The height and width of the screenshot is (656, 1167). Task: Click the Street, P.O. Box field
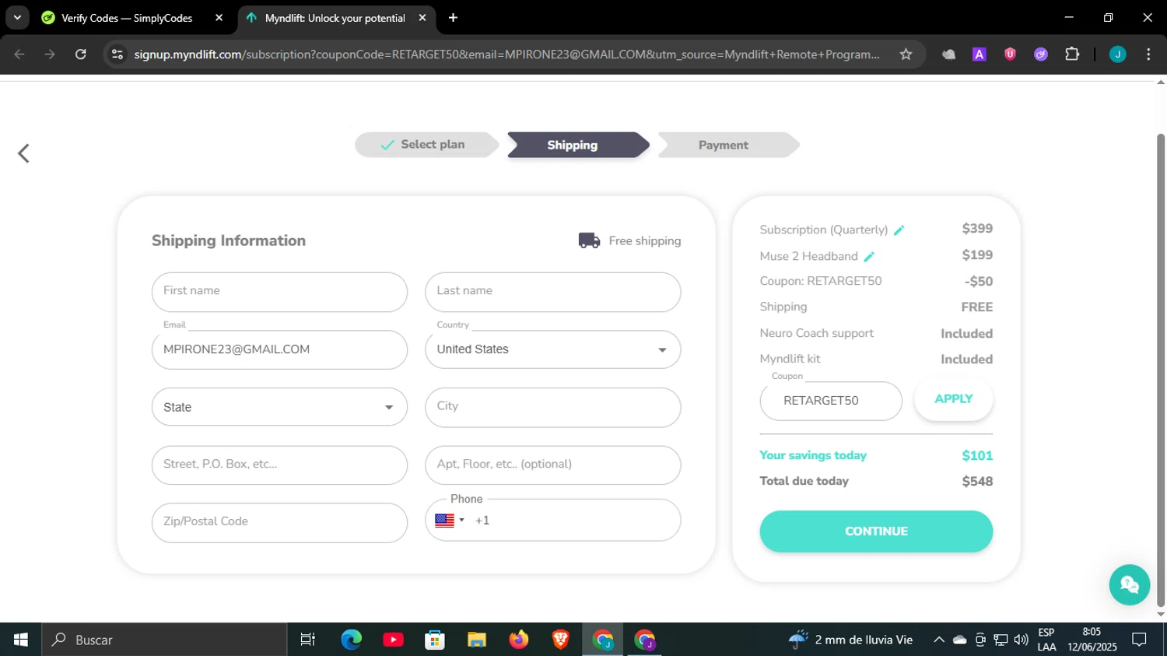click(x=279, y=465)
